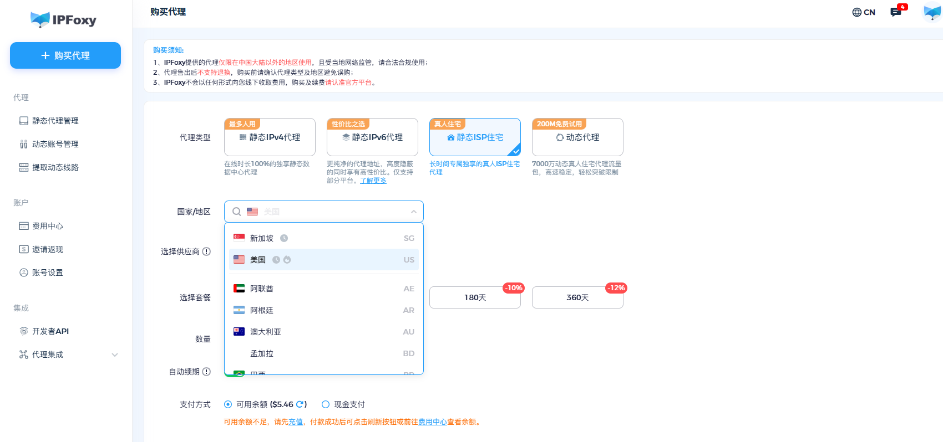Open the CN language selector
The image size is (943, 442).
point(864,12)
